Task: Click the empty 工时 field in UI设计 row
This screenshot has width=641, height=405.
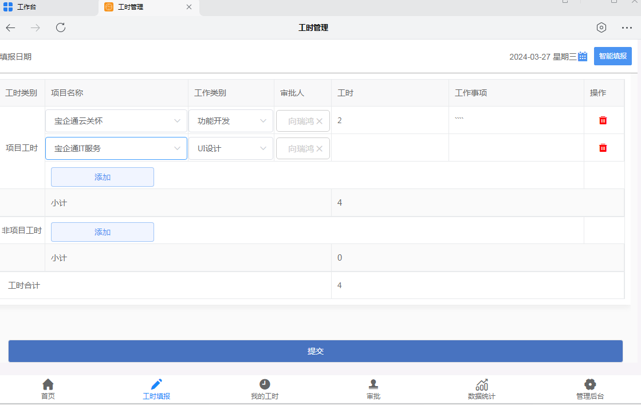Action: (x=390, y=148)
